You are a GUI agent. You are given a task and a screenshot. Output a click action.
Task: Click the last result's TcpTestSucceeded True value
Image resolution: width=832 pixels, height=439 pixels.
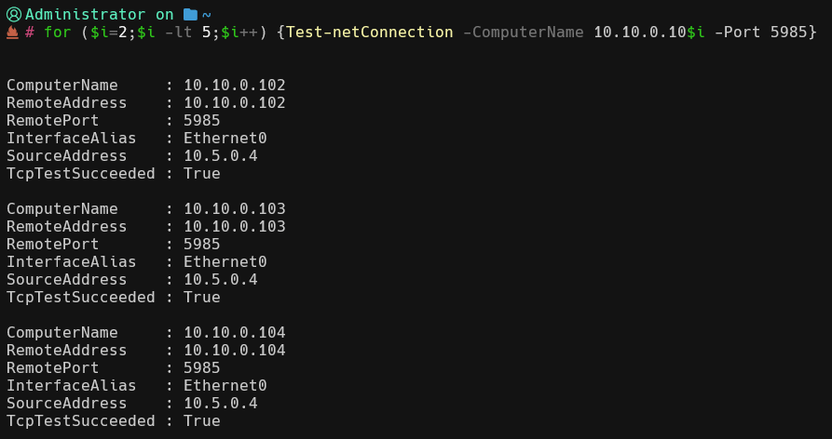click(x=201, y=421)
